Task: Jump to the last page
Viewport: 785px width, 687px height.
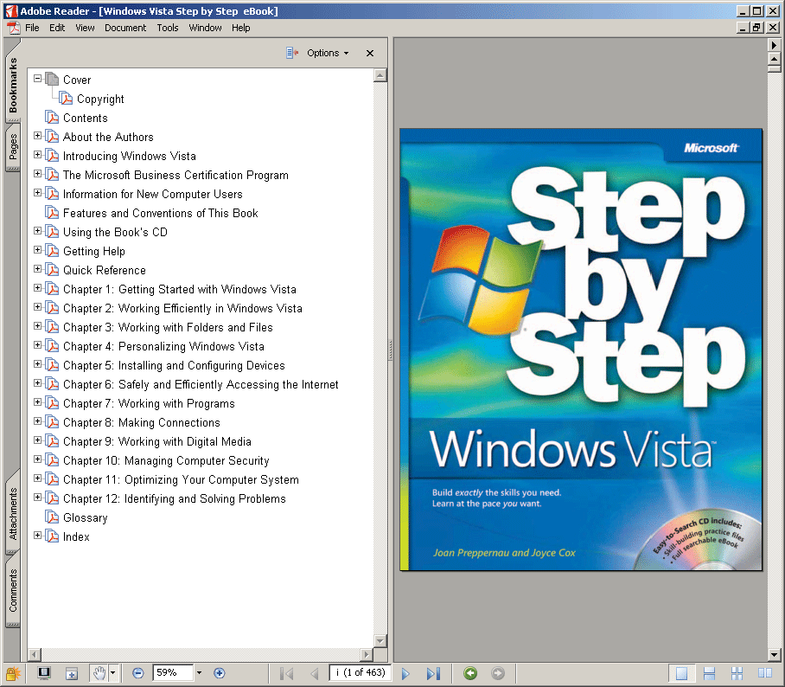Action: [433, 673]
